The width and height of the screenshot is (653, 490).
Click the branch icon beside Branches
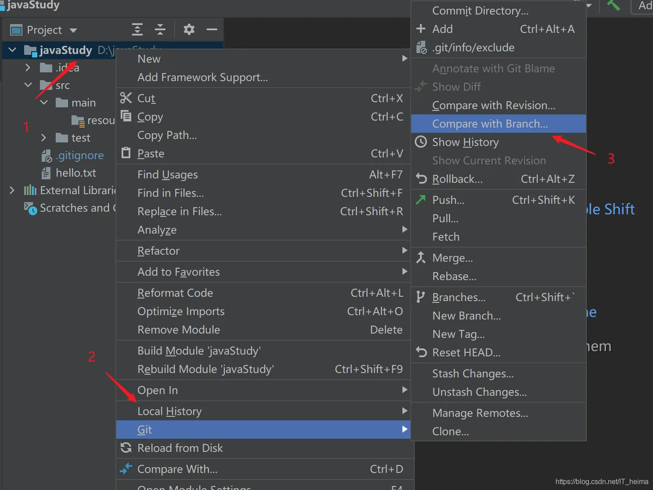[x=420, y=297]
